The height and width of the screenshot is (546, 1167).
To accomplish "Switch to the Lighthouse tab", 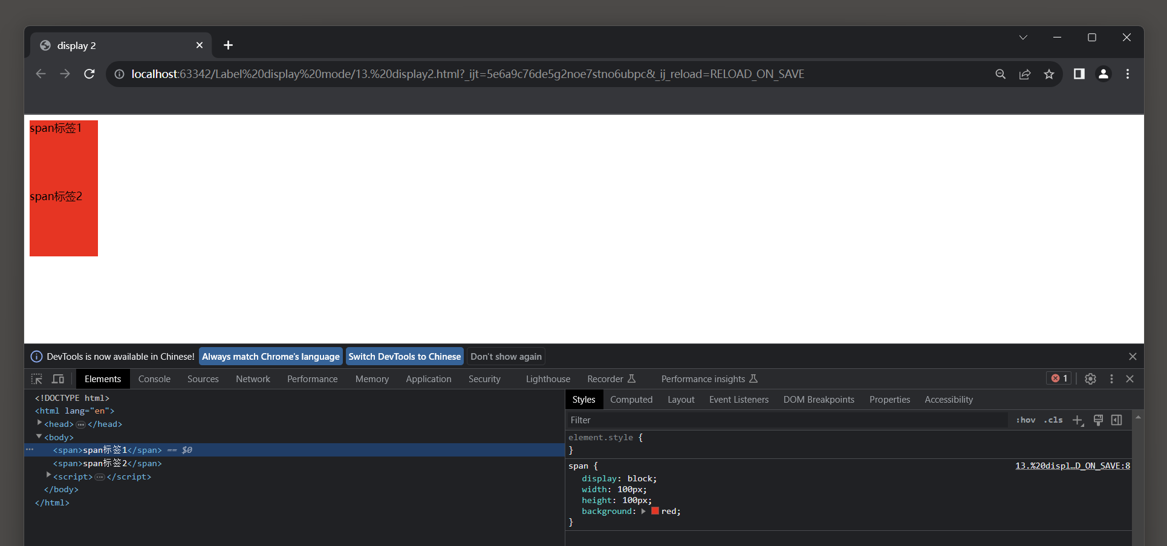I will tap(548, 379).
